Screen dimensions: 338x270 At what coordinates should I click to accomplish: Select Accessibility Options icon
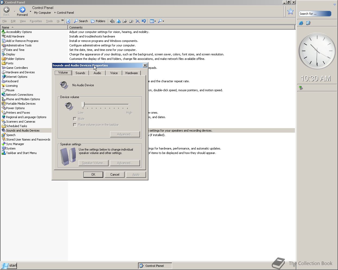pyautogui.click(x=17, y=32)
